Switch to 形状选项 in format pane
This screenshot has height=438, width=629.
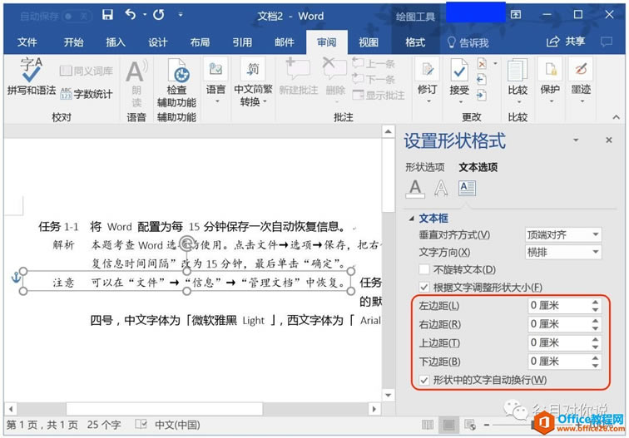point(425,167)
